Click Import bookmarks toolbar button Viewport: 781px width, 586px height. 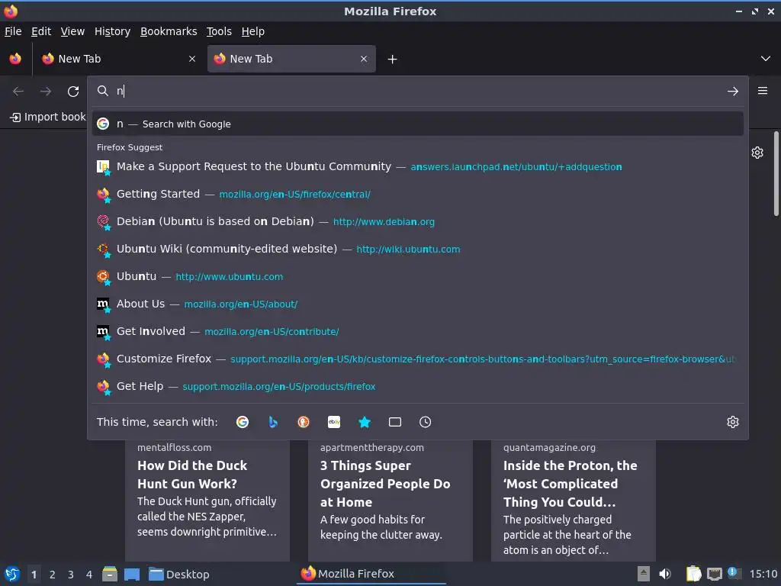[48, 117]
